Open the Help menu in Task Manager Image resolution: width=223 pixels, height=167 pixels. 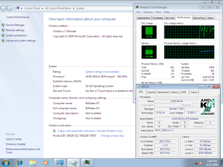pos(167,12)
